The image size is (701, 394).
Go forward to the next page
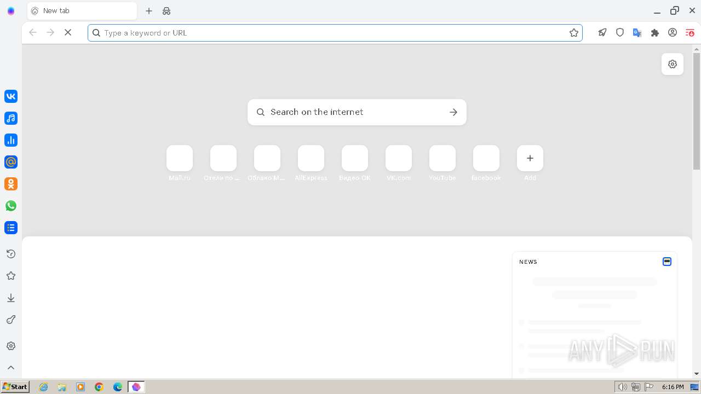pyautogui.click(x=50, y=33)
